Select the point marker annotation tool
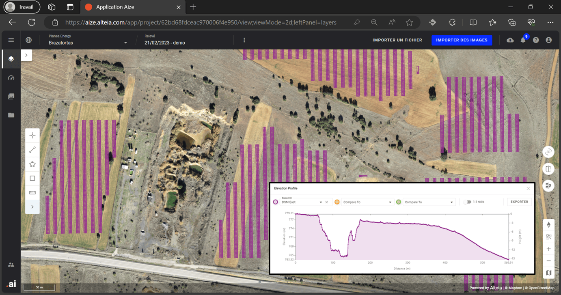Image resolution: width=561 pixels, height=295 pixels. [x=32, y=136]
